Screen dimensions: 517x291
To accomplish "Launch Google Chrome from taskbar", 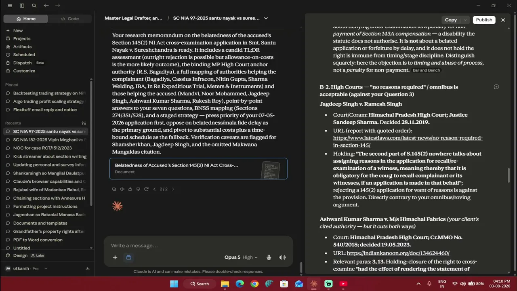I will [x=254, y=284].
